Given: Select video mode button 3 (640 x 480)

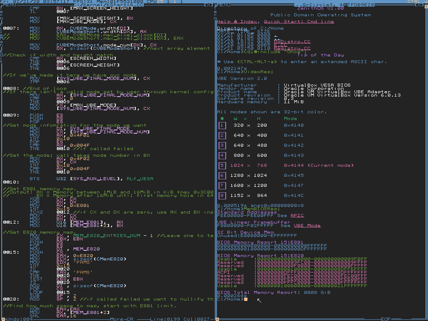Looking at the screenshot, I should (222, 145).
